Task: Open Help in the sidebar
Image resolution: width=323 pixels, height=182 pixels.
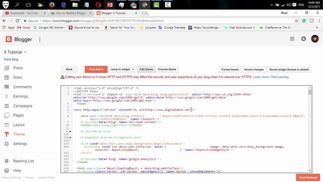Action: (17, 170)
